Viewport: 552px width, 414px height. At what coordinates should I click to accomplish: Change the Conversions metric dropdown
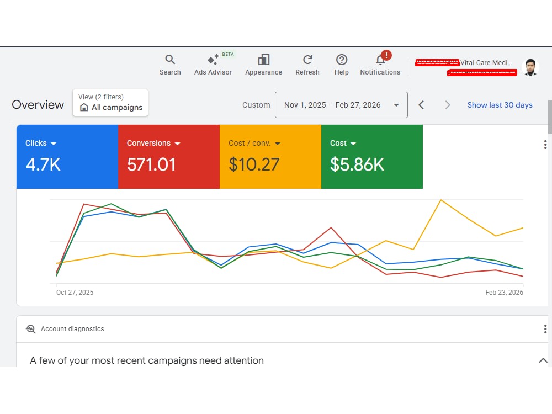click(153, 144)
